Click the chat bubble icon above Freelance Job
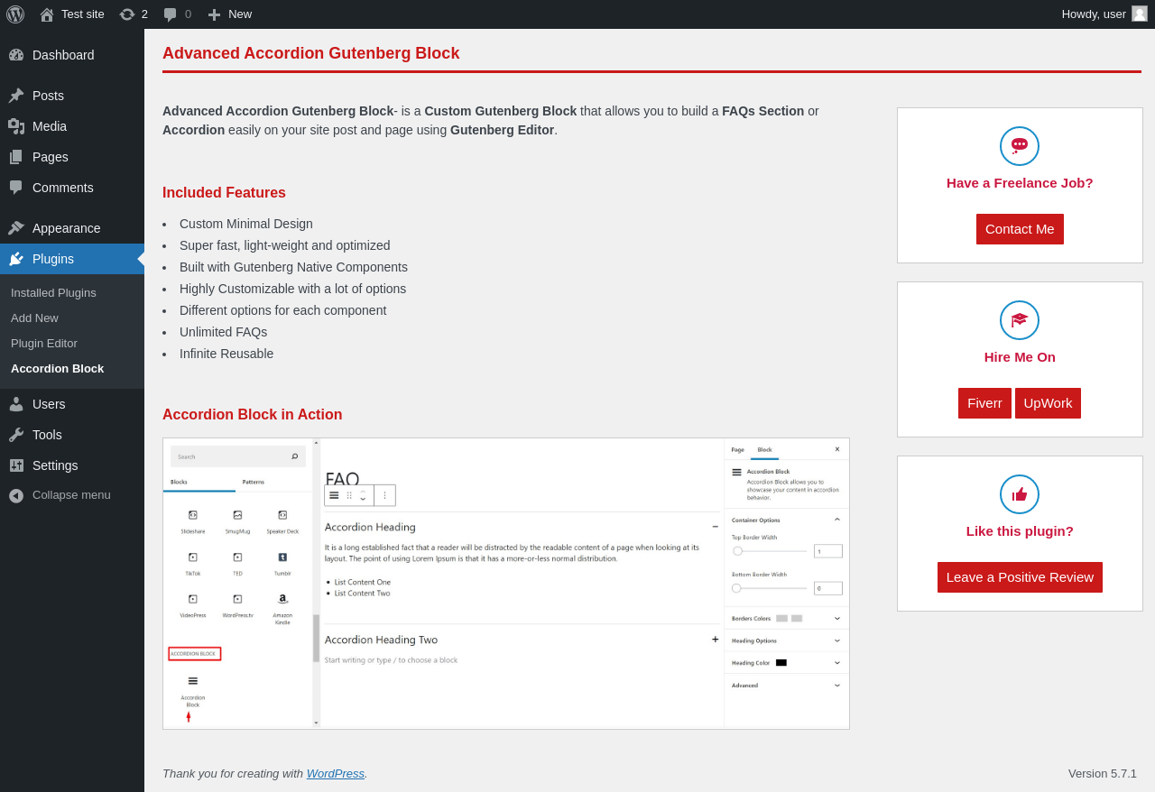This screenshot has width=1155, height=792. click(1020, 146)
